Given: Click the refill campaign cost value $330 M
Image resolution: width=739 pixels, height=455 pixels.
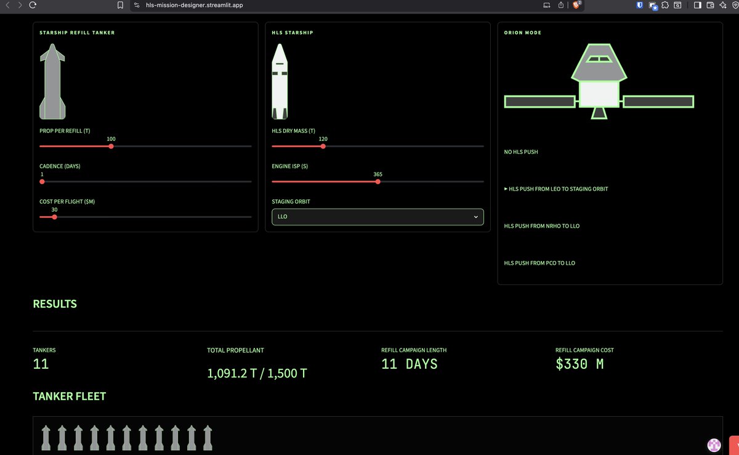Looking at the screenshot, I should (579, 364).
